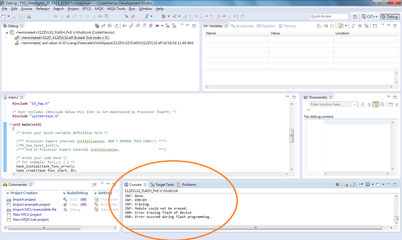
Task: Switch to the Problems tab
Action: (x=187, y=185)
